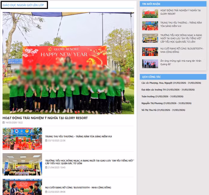Screen dimensions: 209x195
Task: Open sidebar thumbnail for Glory Resort news
Action: [150, 13]
